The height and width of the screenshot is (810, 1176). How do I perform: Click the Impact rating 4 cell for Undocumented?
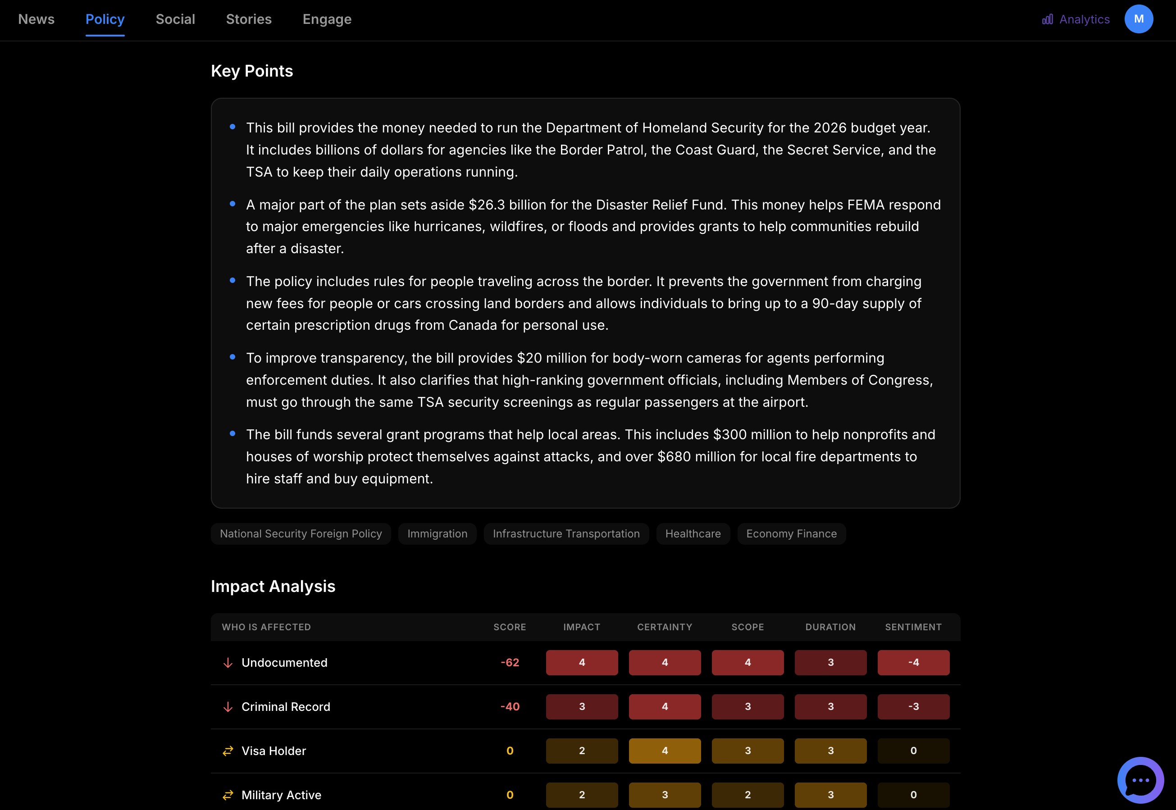click(x=582, y=662)
